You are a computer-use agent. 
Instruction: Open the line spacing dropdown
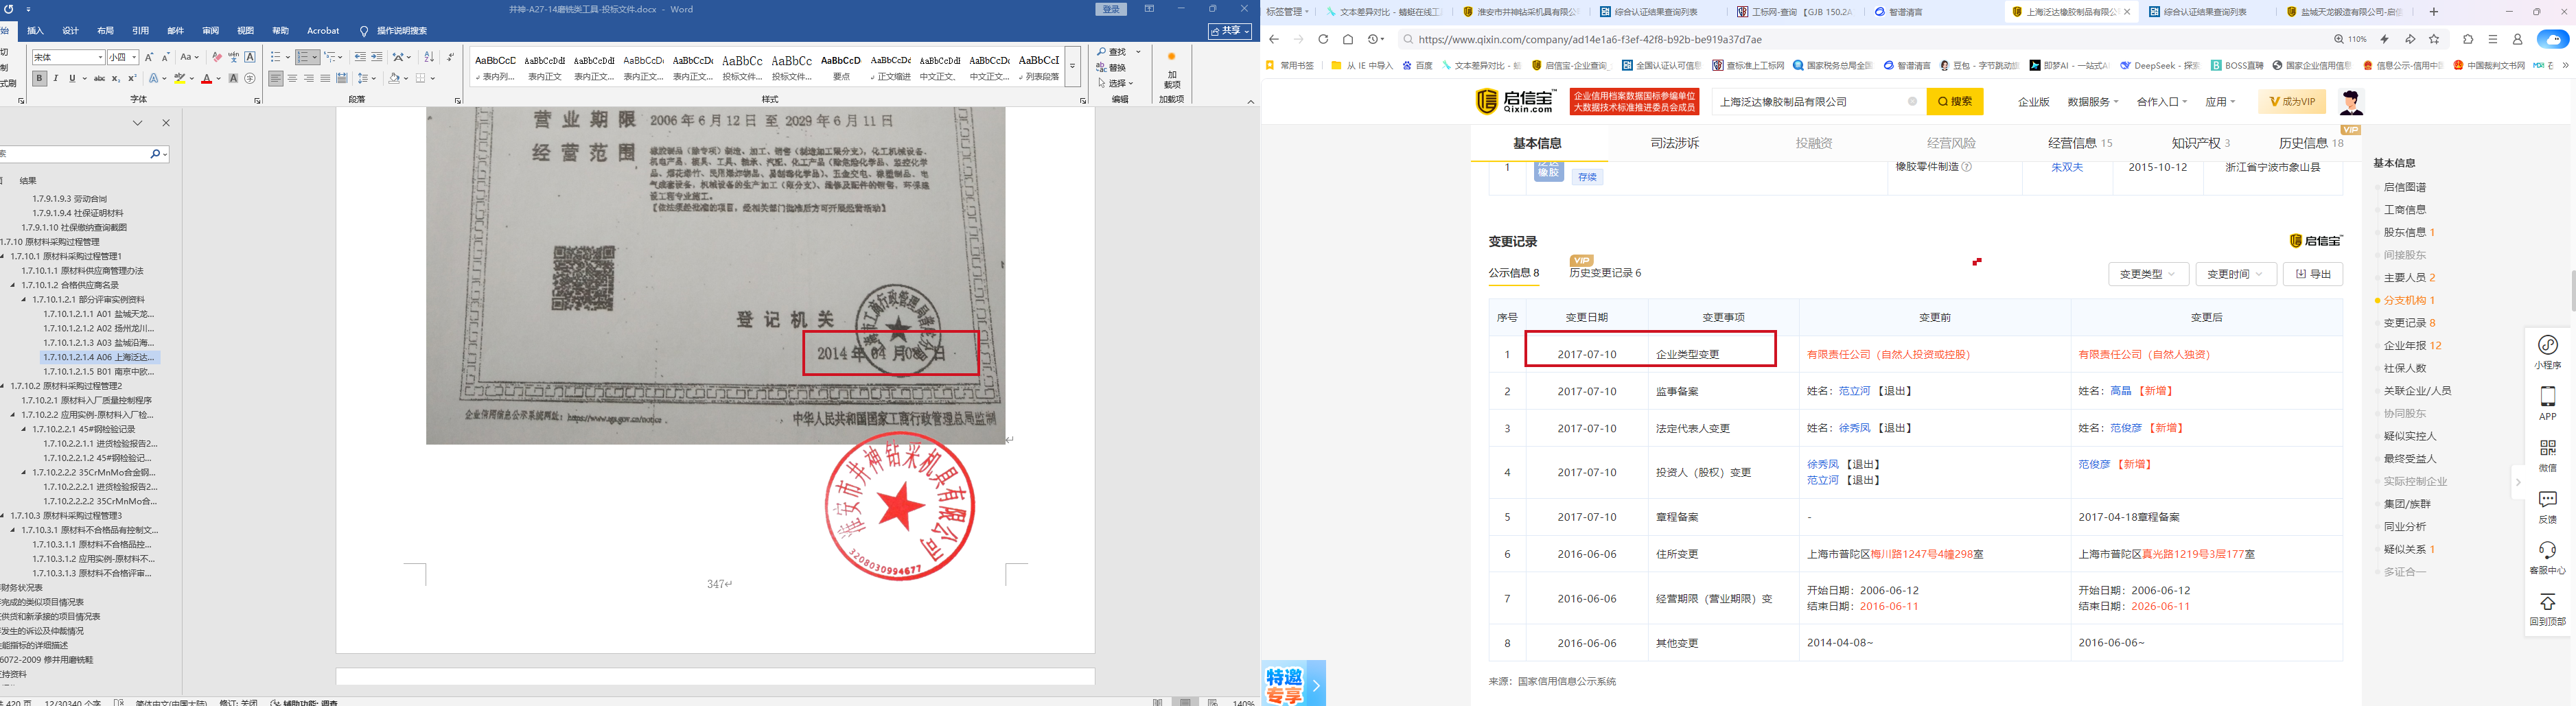pyautogui.click(x=367, y=78)
